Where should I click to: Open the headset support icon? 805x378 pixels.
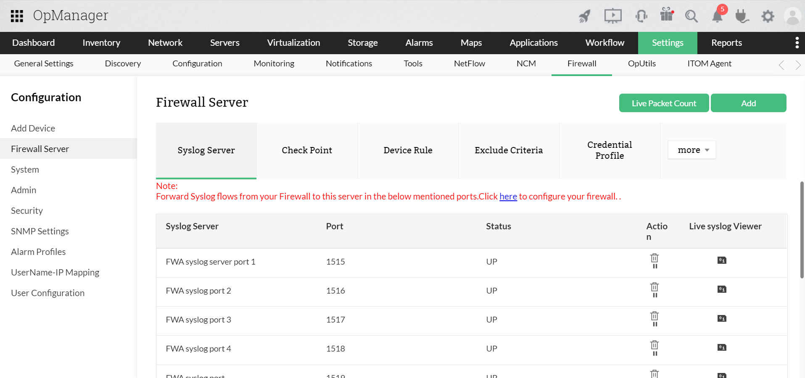641,16
